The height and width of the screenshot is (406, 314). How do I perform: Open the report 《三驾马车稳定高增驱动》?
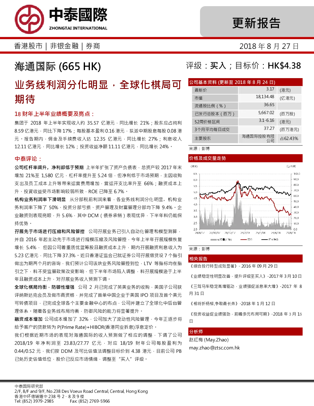(245, 290)
